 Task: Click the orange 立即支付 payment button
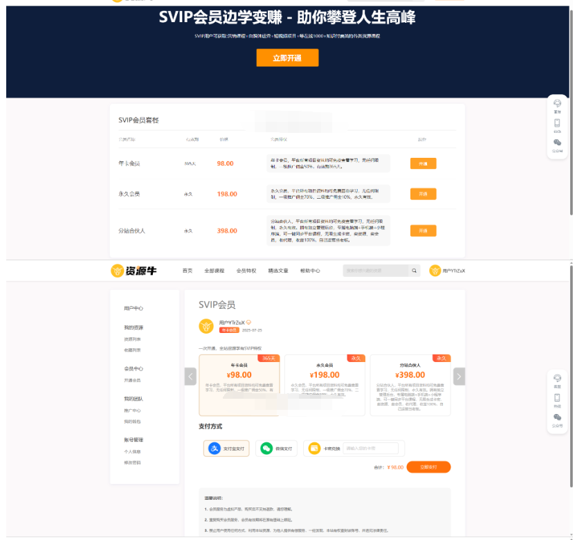coord(428,467)
